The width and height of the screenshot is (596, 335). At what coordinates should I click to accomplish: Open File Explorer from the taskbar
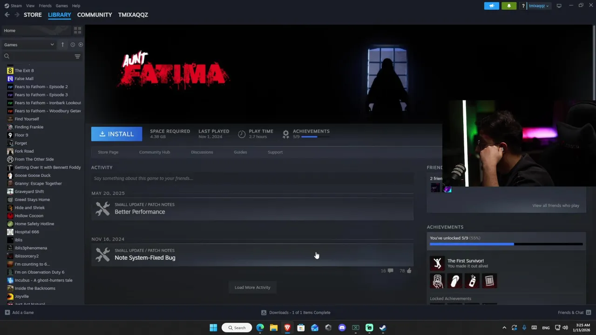click(274, 328)
